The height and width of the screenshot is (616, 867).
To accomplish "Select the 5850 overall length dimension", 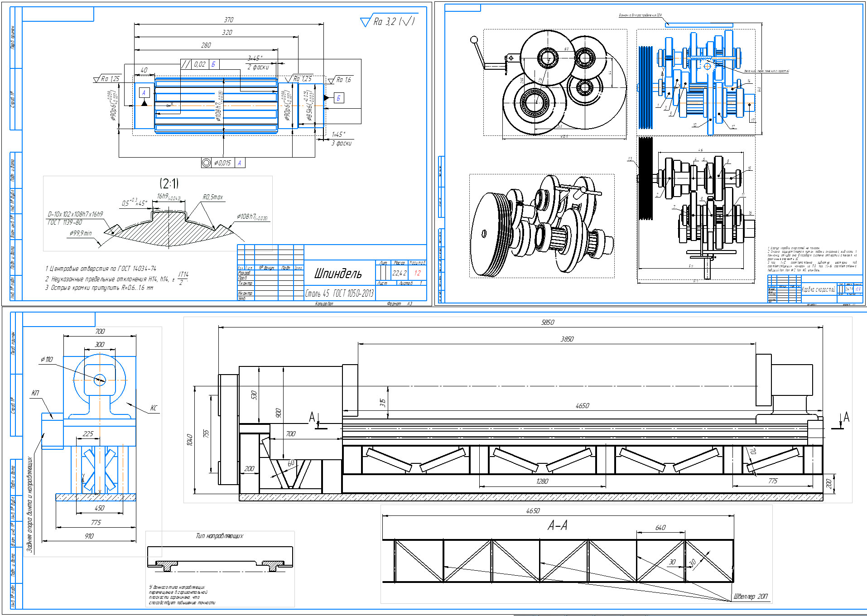I will [548, 322].
